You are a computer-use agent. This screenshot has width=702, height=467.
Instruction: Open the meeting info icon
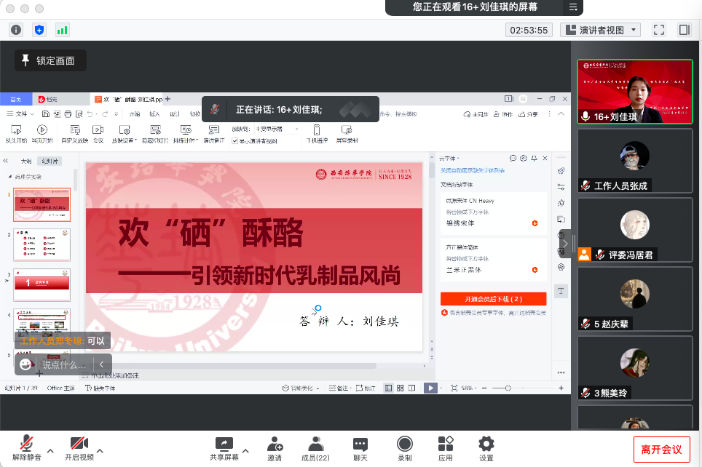click(16, 30)
